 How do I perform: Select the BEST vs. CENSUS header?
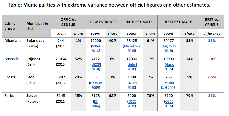coord(212,22)
